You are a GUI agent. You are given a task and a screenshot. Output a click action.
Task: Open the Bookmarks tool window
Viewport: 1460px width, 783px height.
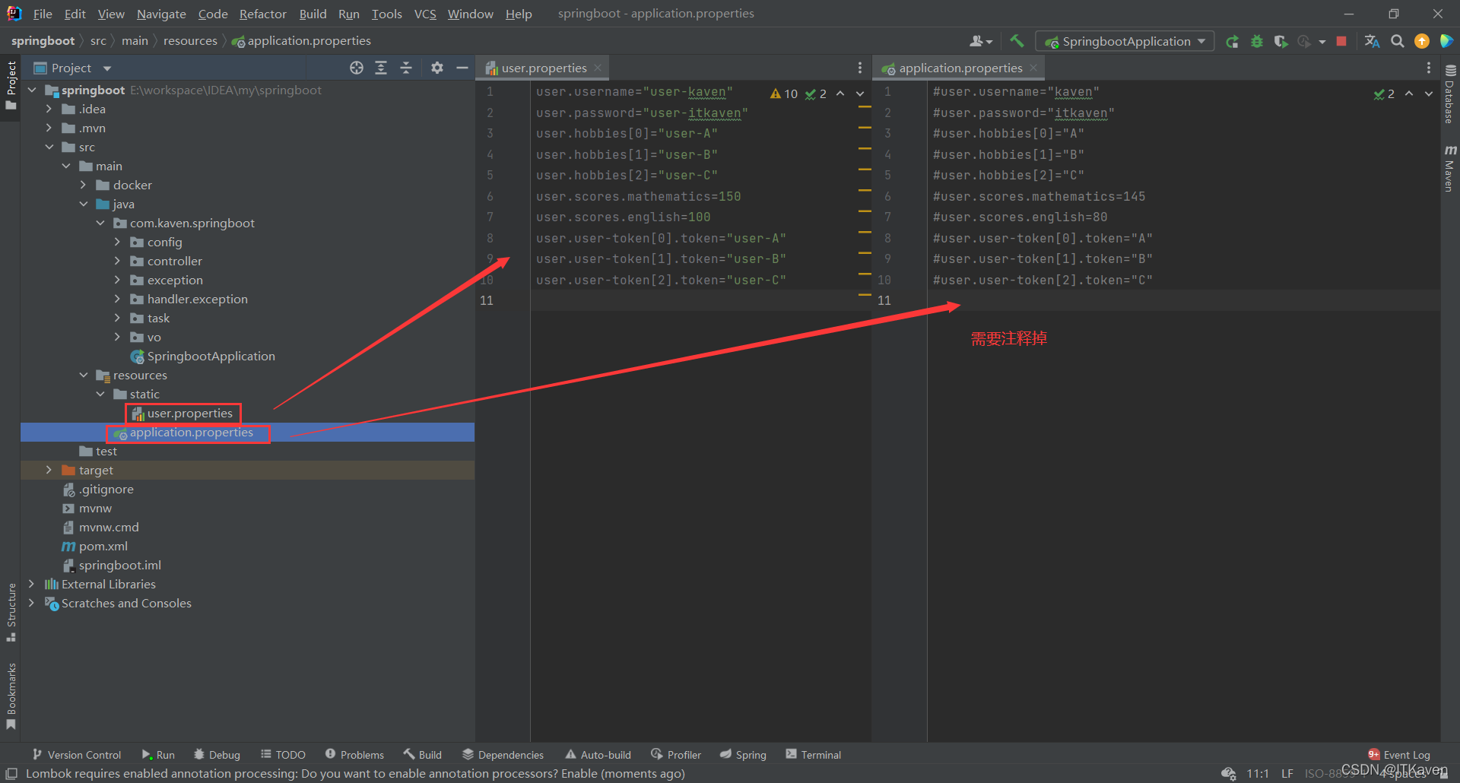pyautogui.click(x=11, y=696)
